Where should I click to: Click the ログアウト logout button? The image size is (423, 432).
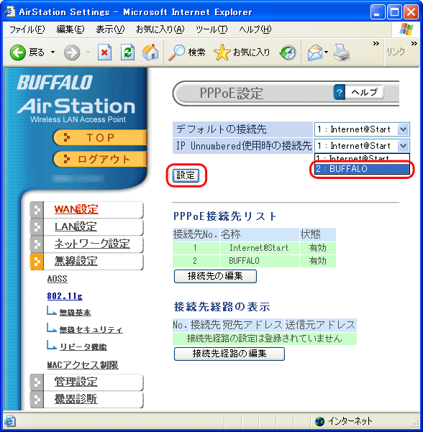point(101,160)
